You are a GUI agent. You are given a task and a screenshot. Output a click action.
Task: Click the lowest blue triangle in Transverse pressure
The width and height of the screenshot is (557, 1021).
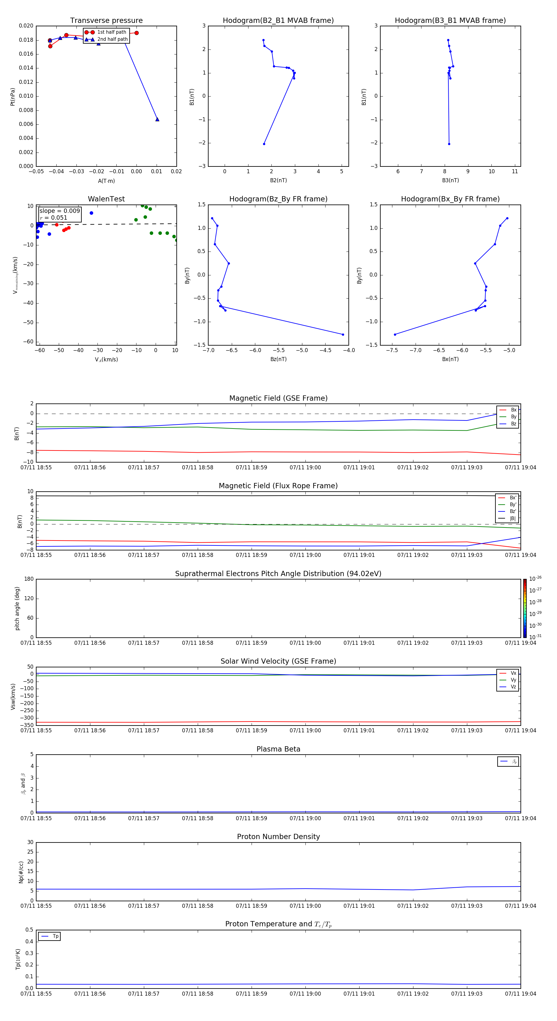click(x=157, y=119)
